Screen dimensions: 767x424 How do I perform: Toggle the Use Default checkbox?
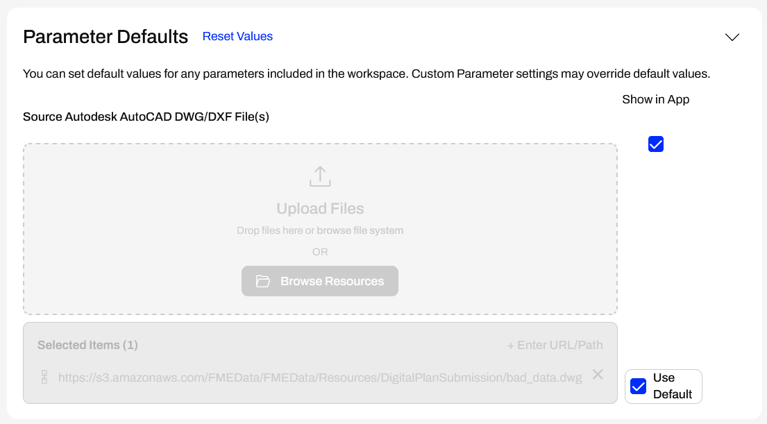coord(638,387)
